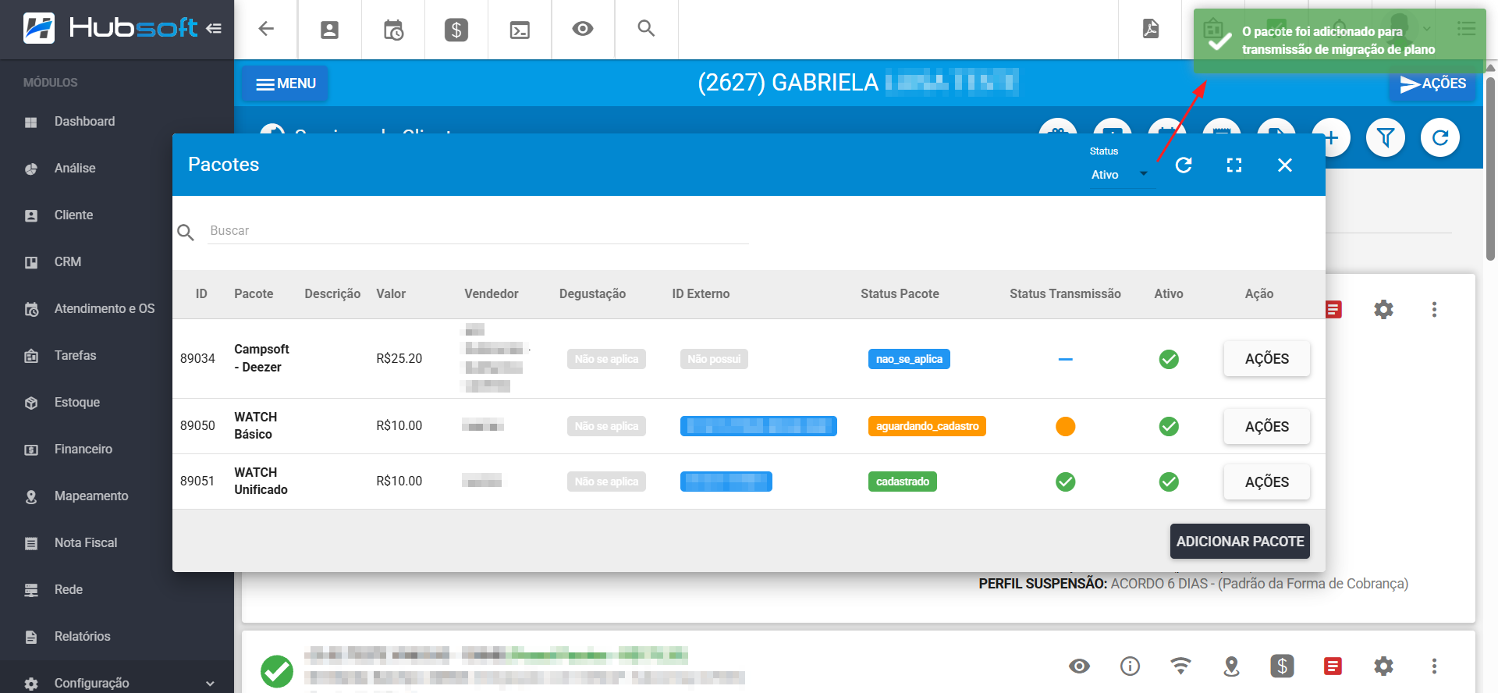
Task: Click the back arrow in top toolbar
Action: click(x=266, y=29)
